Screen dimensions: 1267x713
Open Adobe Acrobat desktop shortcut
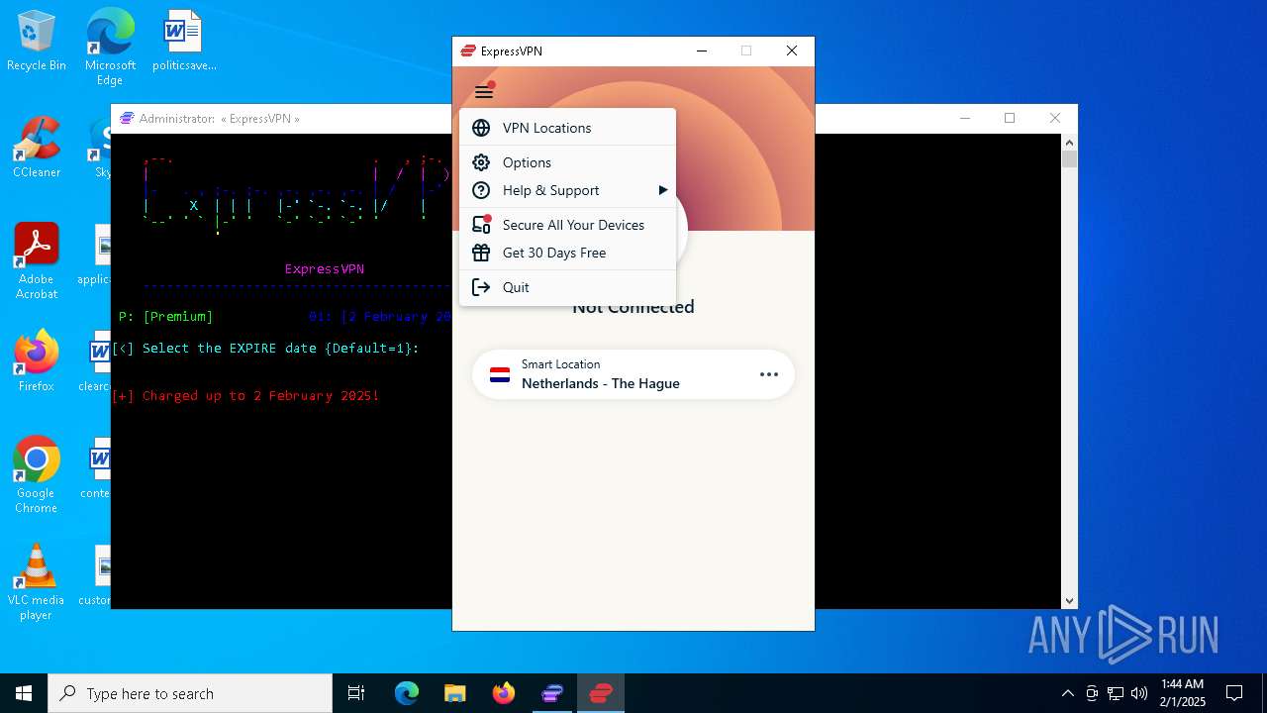pos(37,261)
